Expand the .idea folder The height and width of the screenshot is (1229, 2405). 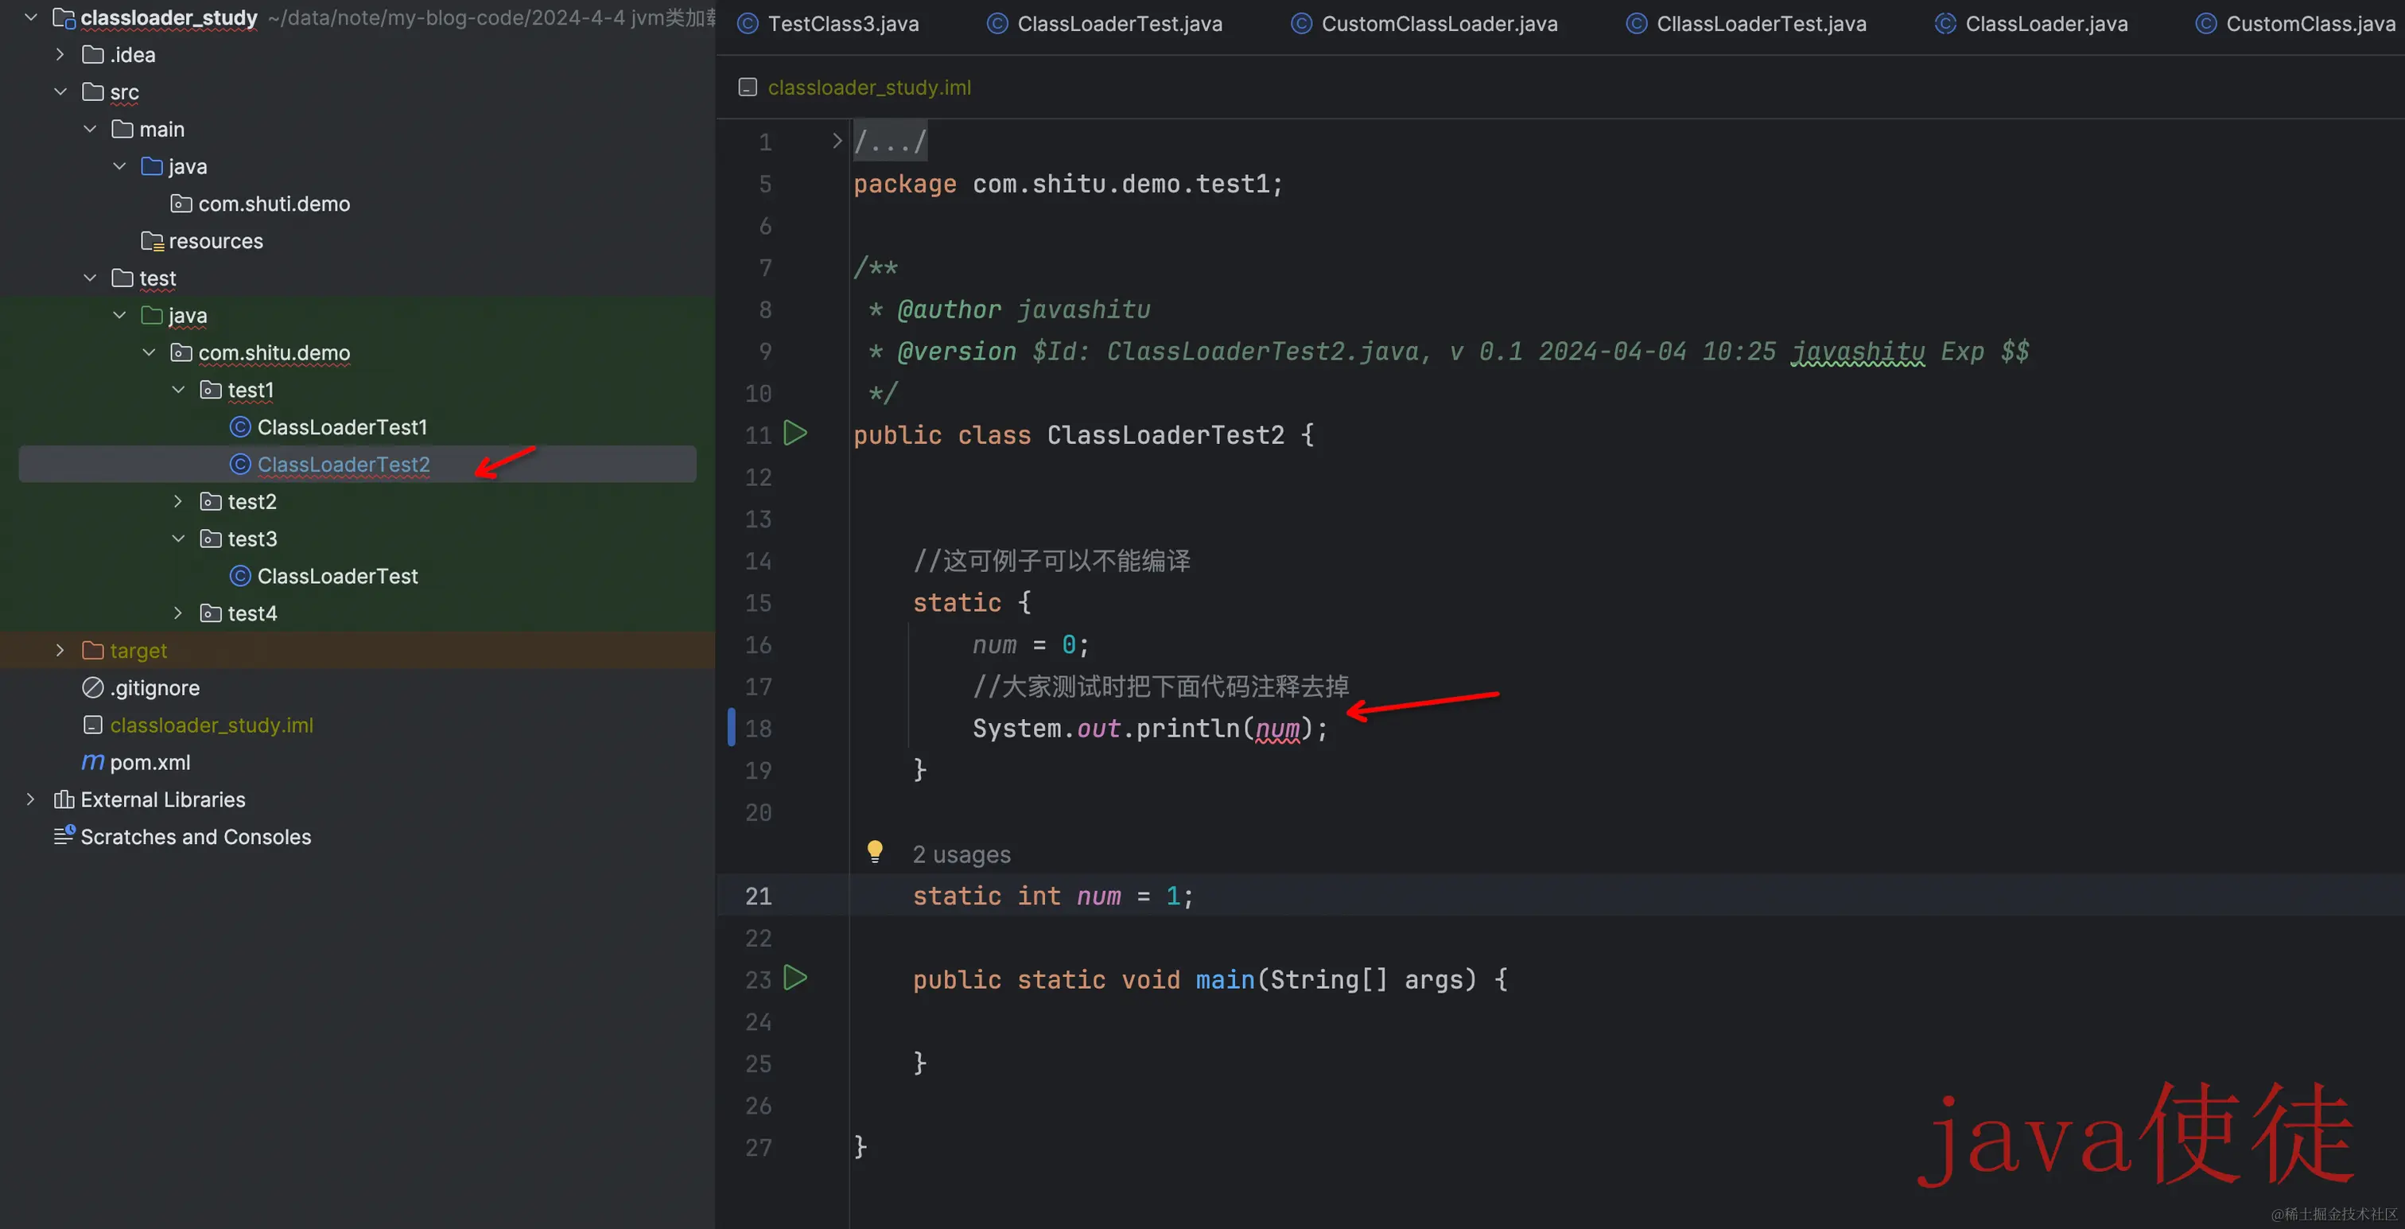point(60,54)
